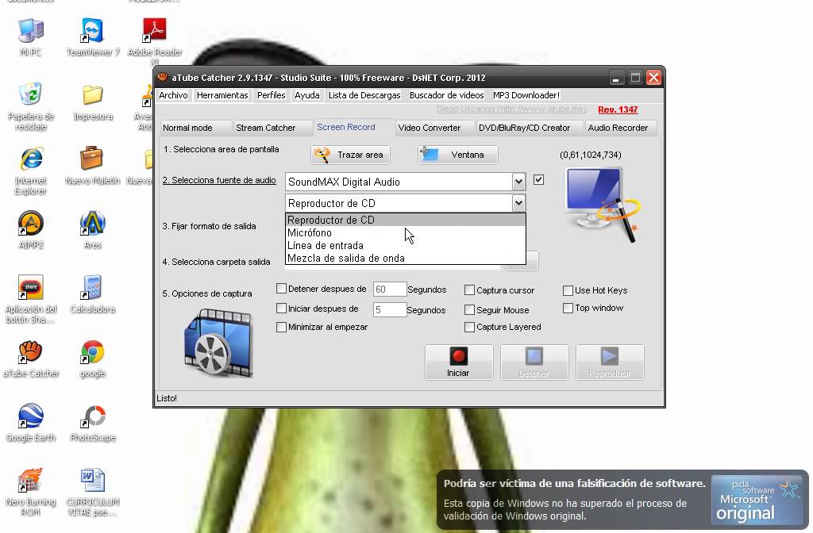Click the Ventana capture button
Viewport: 813px width, 533px height.
coord(458,155)
